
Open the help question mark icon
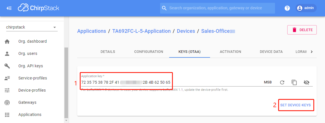(x=287, y=8)
